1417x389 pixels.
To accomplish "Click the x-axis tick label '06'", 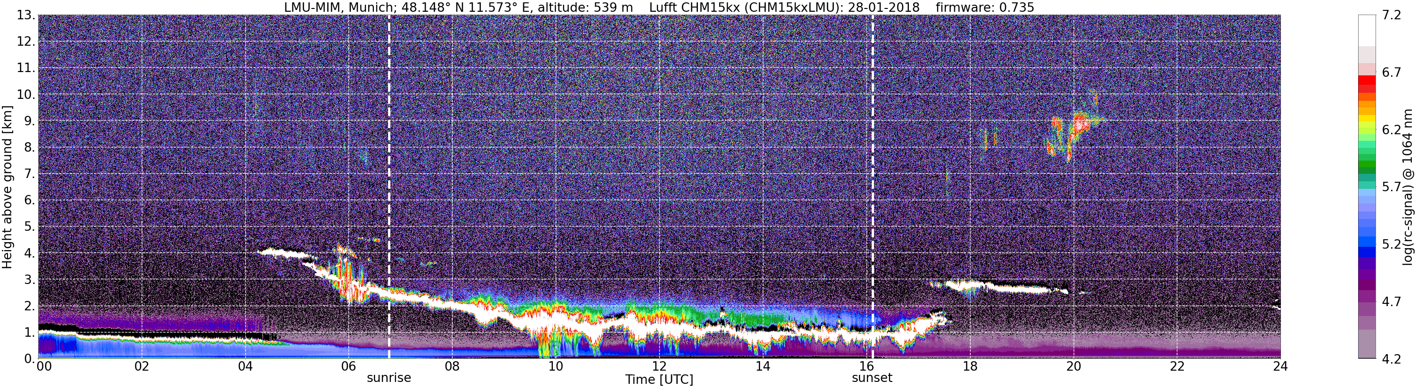I will (x=348, y=366).
